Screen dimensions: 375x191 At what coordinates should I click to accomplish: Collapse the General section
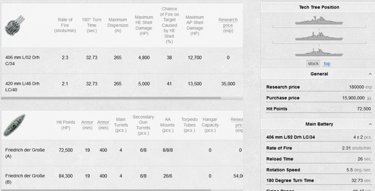[x=369, y=74]
